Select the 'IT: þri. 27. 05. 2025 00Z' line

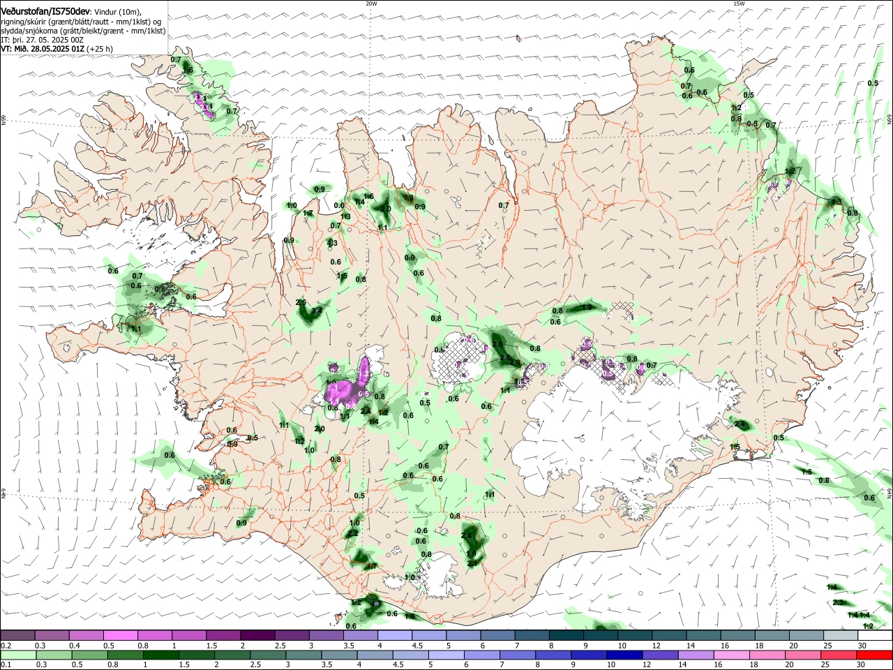pos(42,40)
